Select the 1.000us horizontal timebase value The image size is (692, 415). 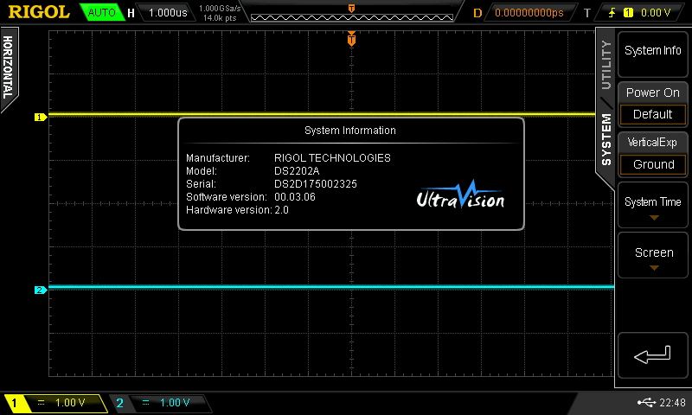click(x=168, y=13)
